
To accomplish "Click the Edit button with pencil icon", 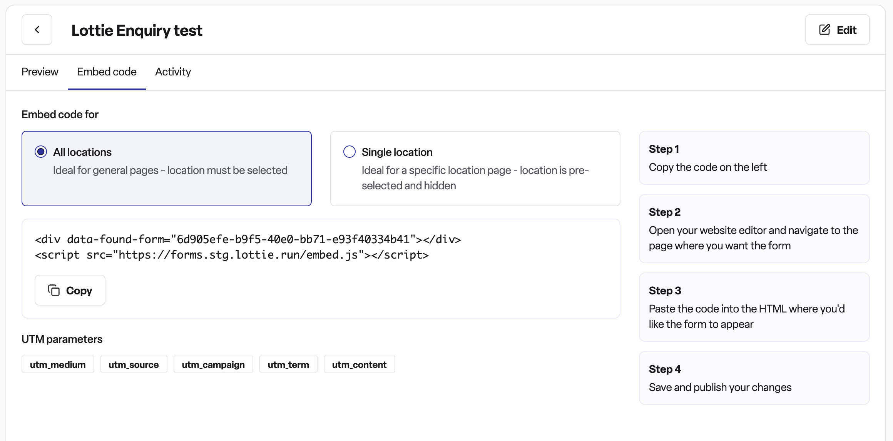I will (837, 30).
